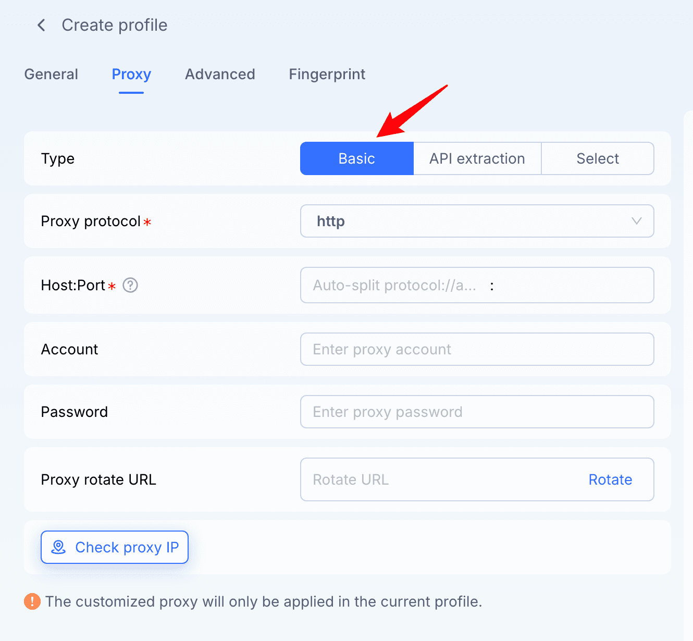The width and height of the screenshot is (693, 641).
Task: Select the Proxy tab
Action: point(131,74)
